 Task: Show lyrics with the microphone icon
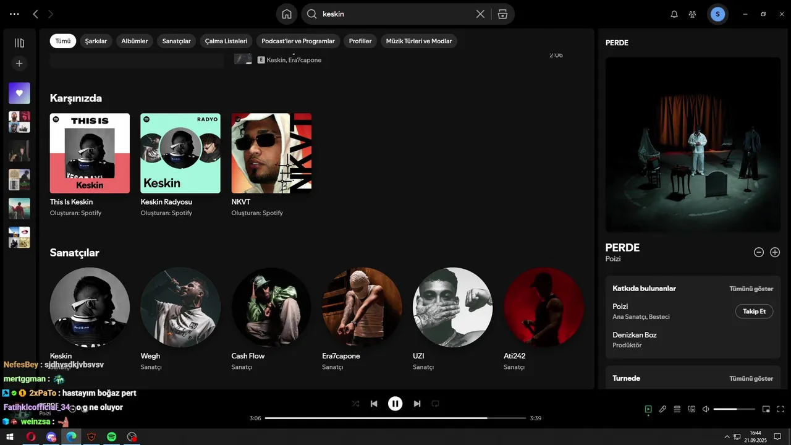(x=662, y=409)
